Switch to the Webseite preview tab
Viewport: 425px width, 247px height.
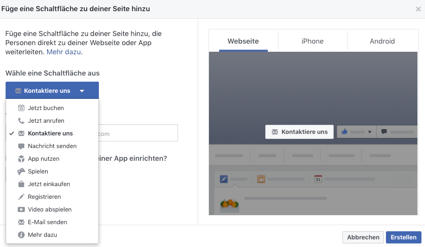(243, 41)
